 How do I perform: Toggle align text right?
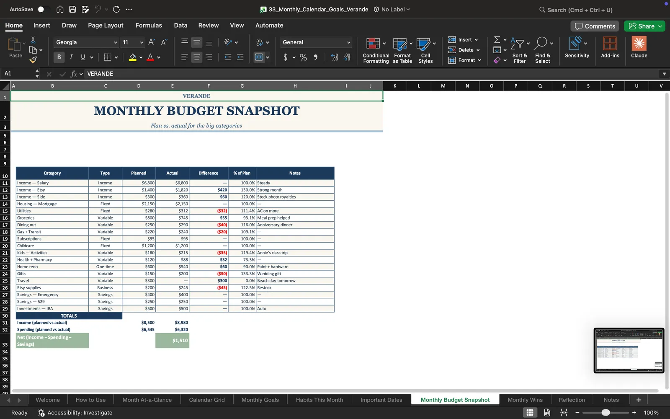click(x=209, y=57)
